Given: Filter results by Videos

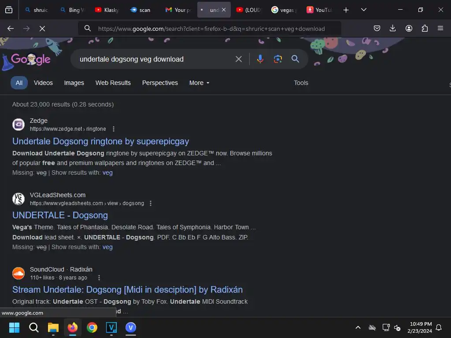Looking at the screenshot, I should point(43,83).
